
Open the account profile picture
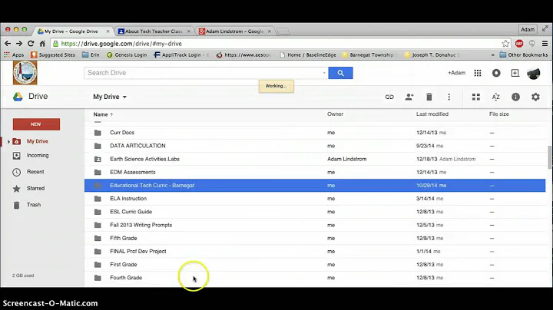pyautogui.click(x=534, y=73)
